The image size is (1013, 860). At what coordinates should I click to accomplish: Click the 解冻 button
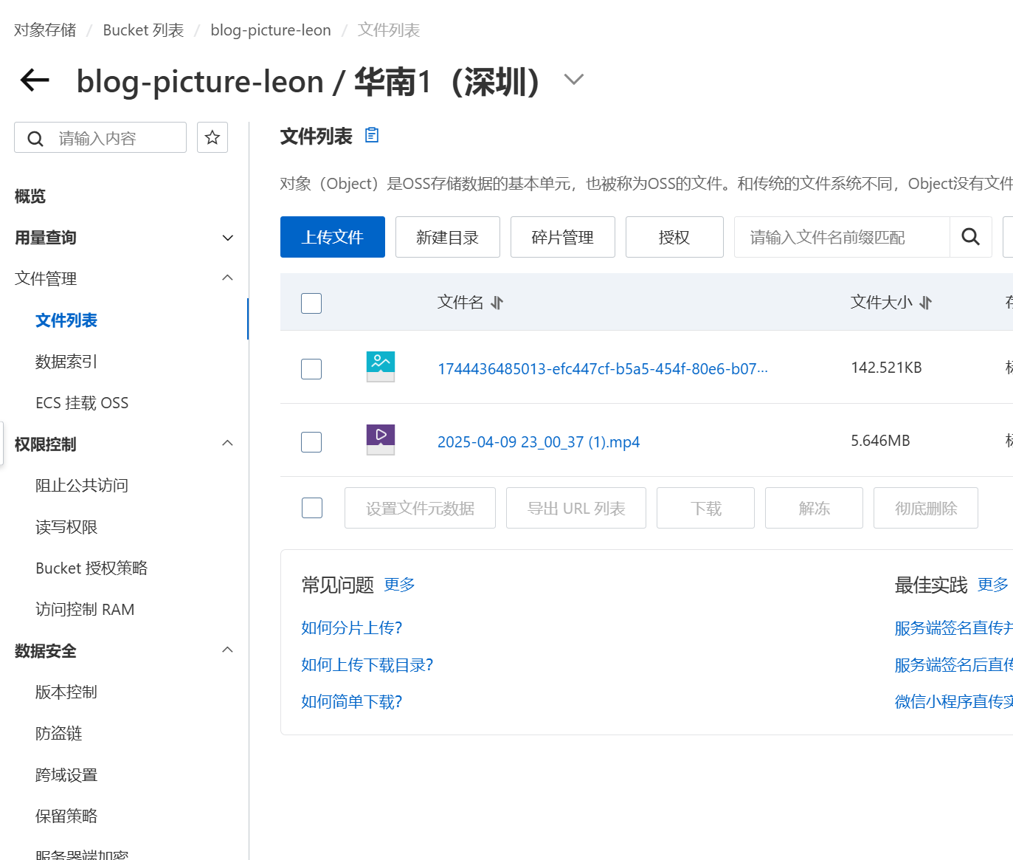[814, 508]
